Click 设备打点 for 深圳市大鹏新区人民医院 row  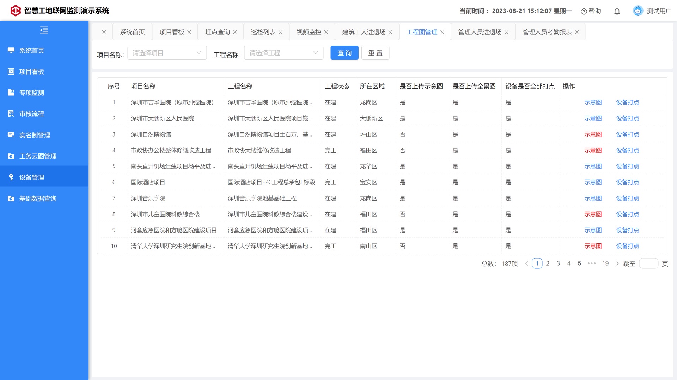pyautogui.click(x=628, y=118)
